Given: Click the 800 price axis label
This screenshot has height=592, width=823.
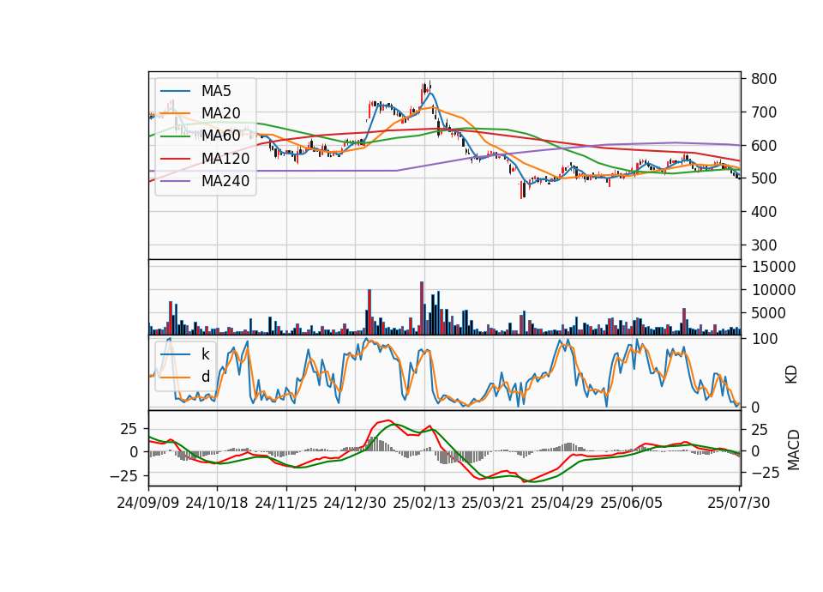Looking at the screenshot, I should click(x=764, y=79).
